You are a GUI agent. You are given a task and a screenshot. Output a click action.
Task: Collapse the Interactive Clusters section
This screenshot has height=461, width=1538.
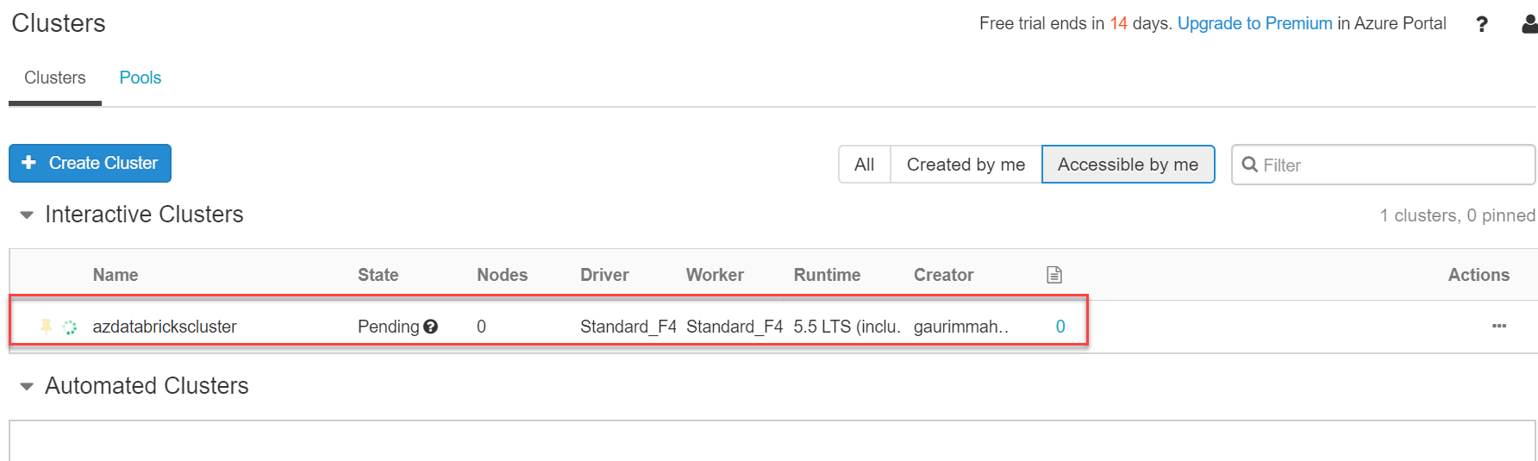[x=27, y=215]
